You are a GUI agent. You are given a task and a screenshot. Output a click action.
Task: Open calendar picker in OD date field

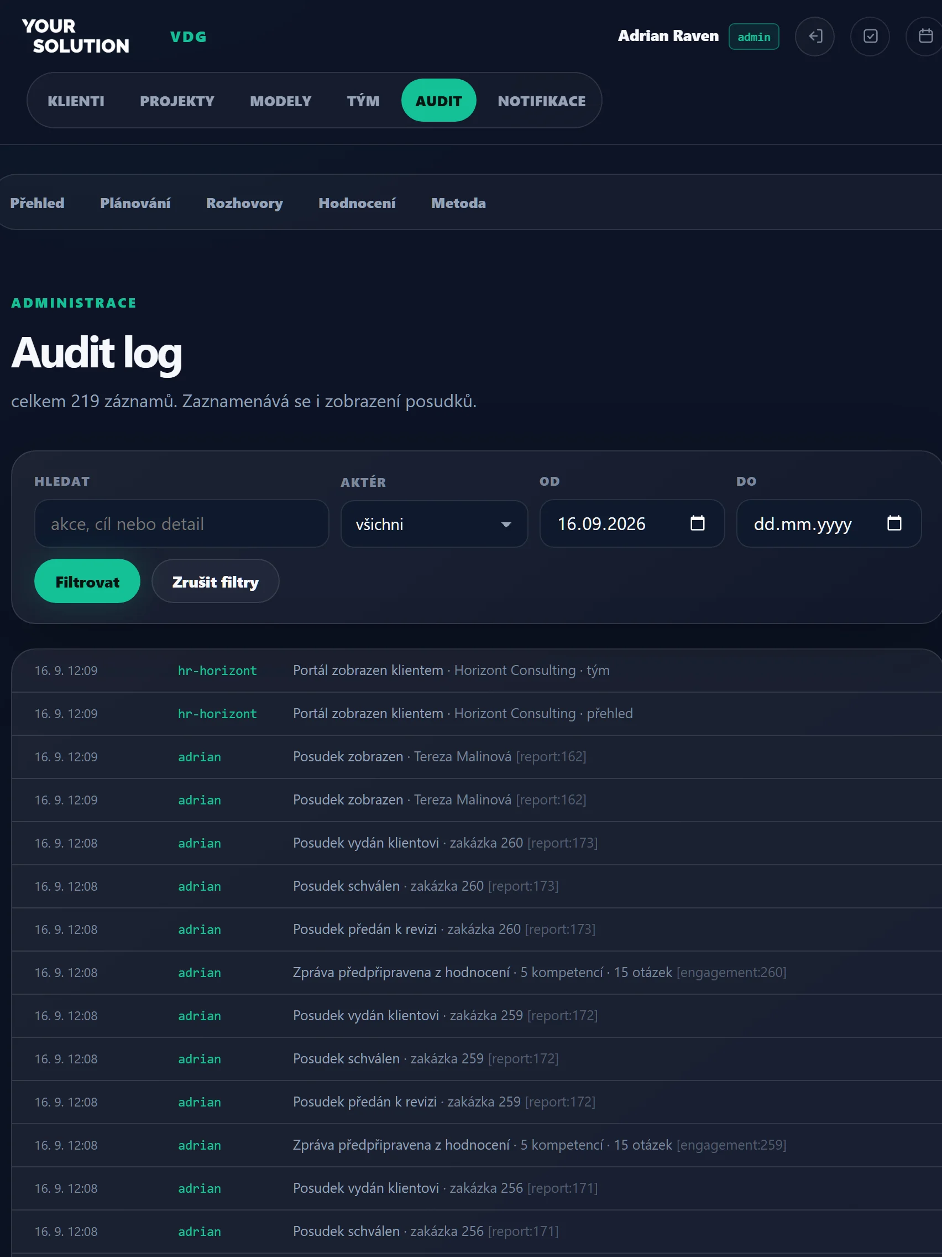pos(697,523)
